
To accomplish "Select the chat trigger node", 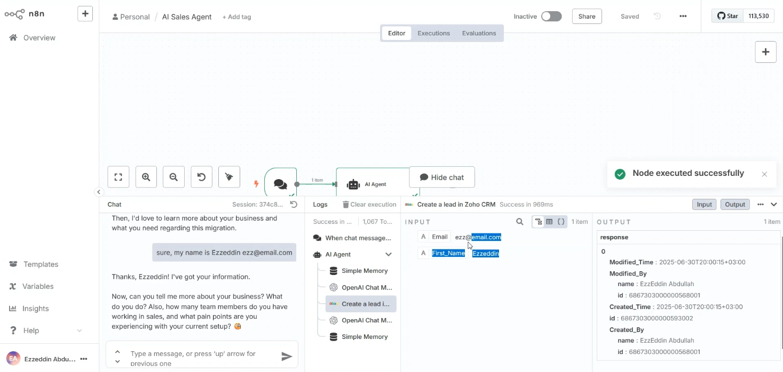I will 280,183.
